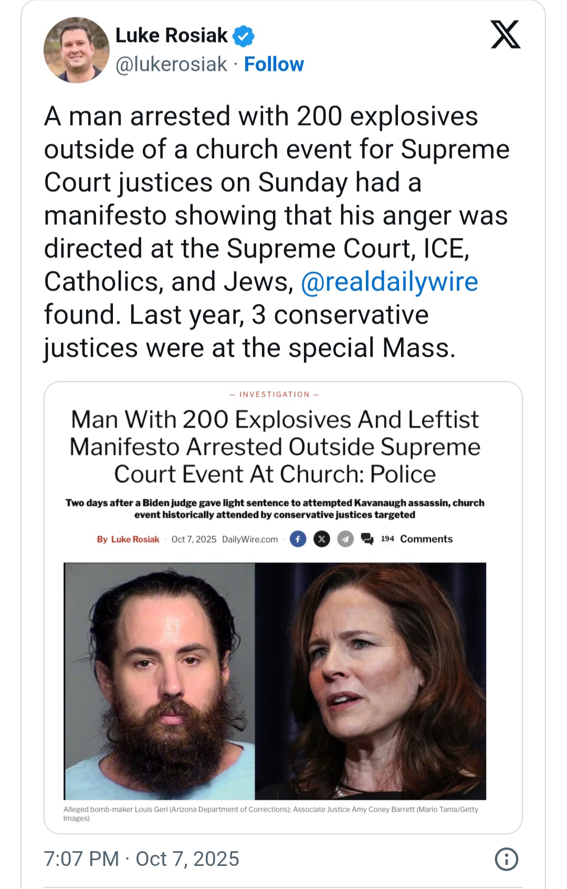Share the article via the Telegram icon
This screenshot has height=889, width=567.
(345, 539)
